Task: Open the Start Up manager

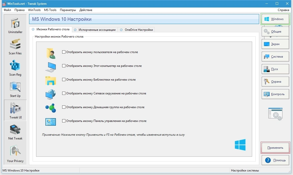Action: pos(15,90)
